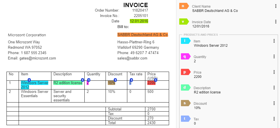Click the sales@sabbr.com email text

[x=132, y=58]
